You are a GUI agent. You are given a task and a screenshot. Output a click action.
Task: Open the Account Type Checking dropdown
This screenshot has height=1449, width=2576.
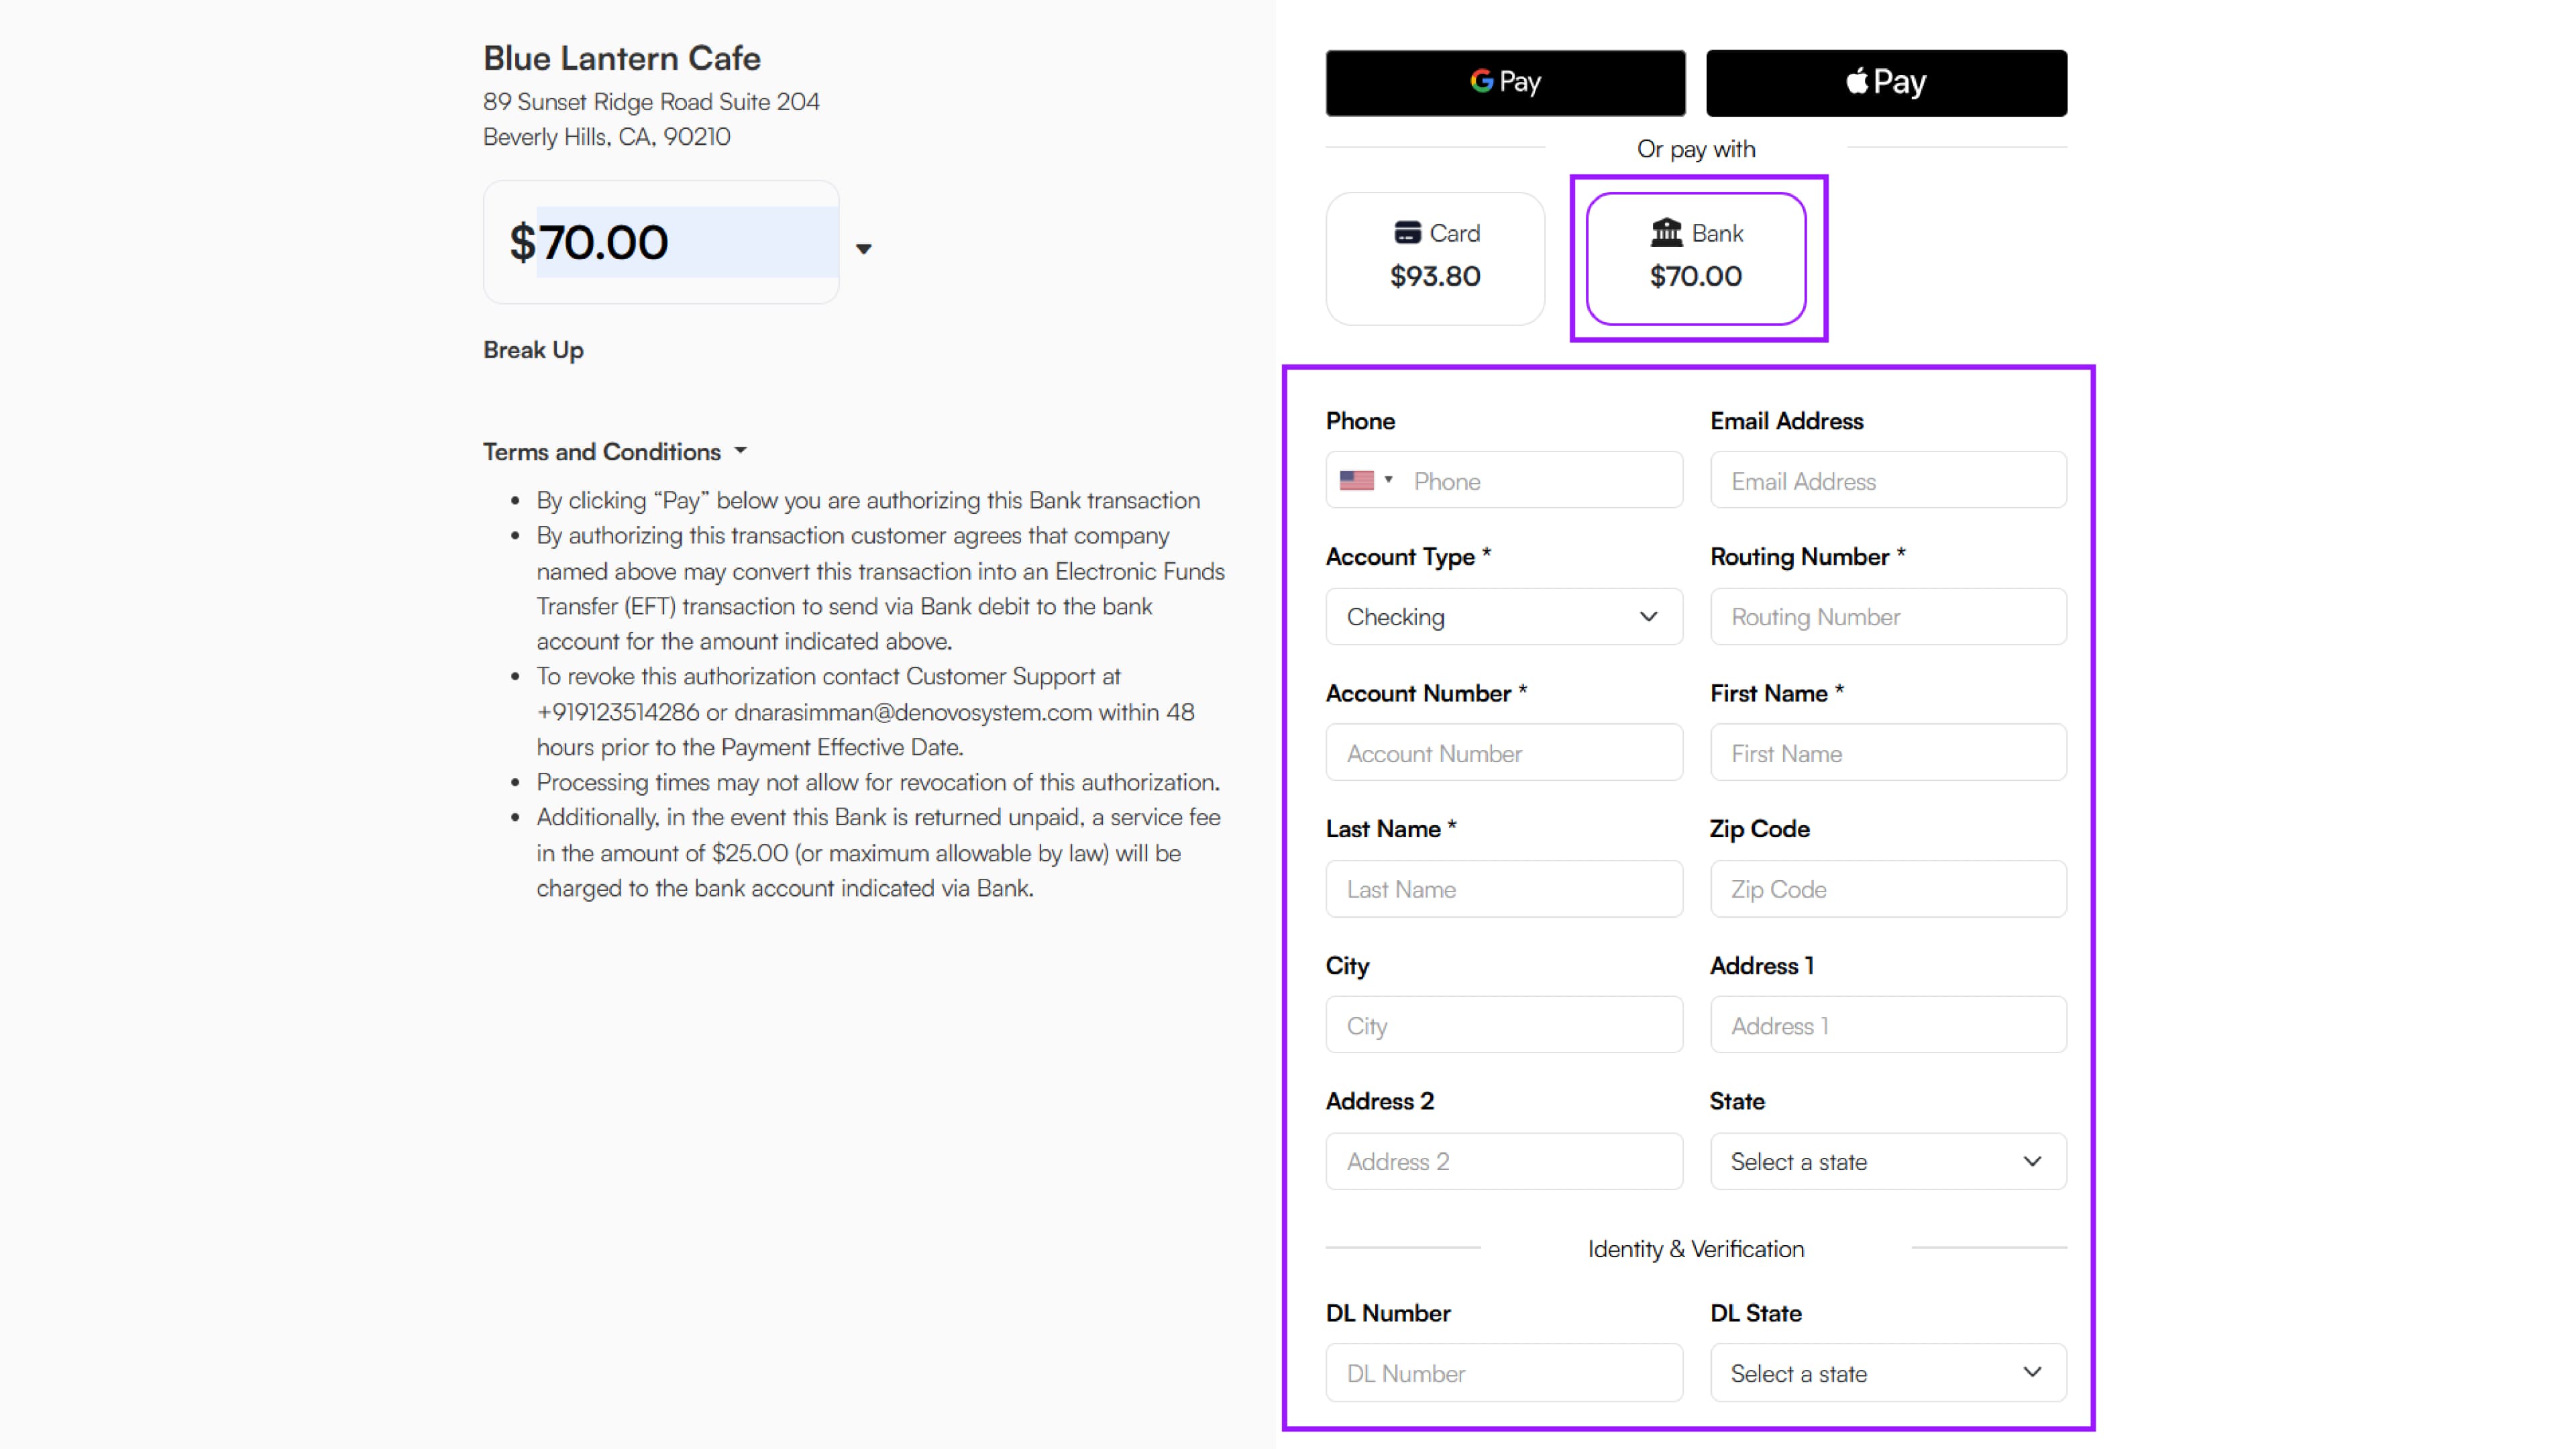tap(1503, 616)
